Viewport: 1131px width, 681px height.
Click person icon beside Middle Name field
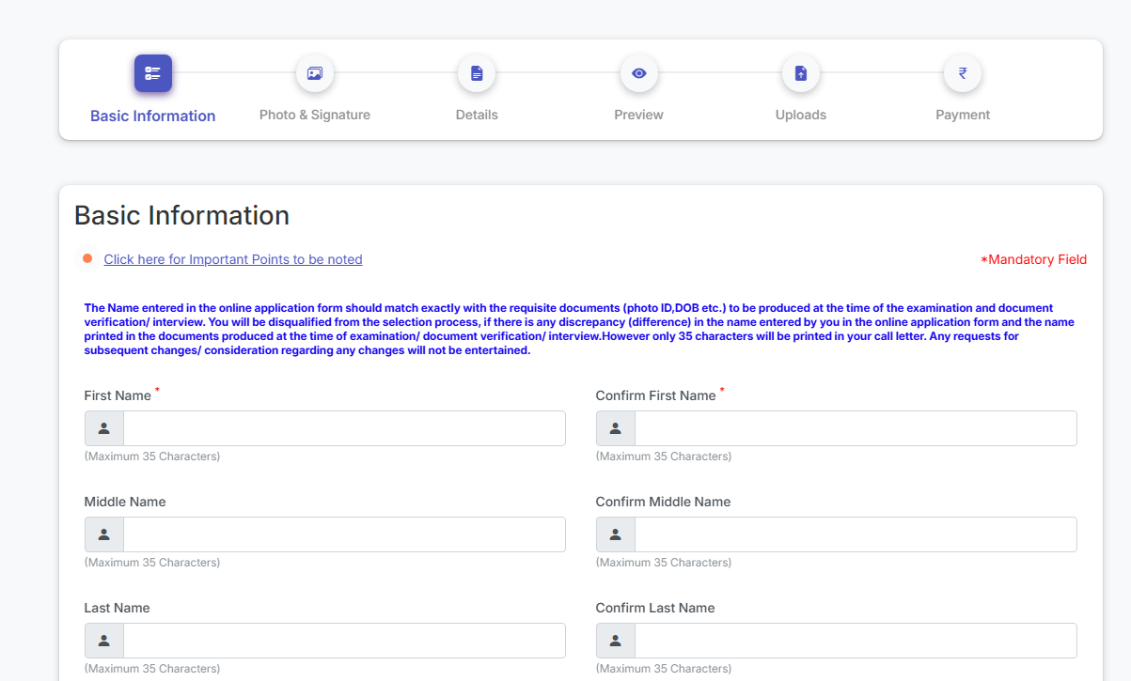104,534
